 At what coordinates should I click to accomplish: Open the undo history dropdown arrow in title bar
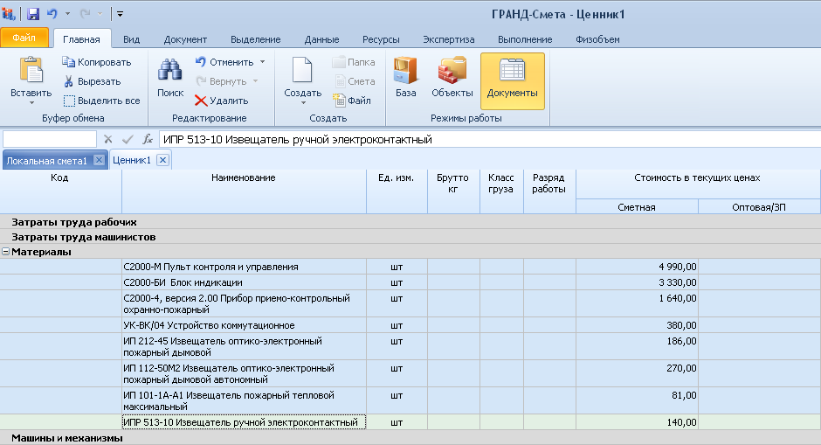pos(67,14)
